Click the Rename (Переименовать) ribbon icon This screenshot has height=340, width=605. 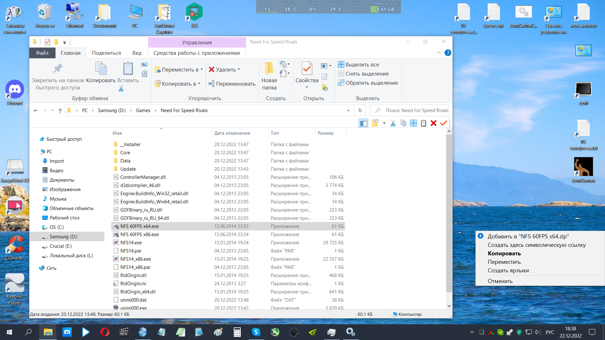[211, 84]
